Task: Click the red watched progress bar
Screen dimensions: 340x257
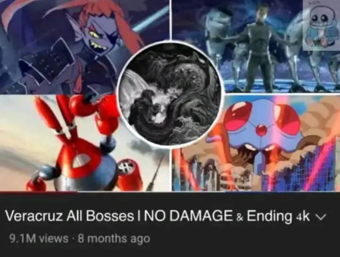Action: (38, 191)
